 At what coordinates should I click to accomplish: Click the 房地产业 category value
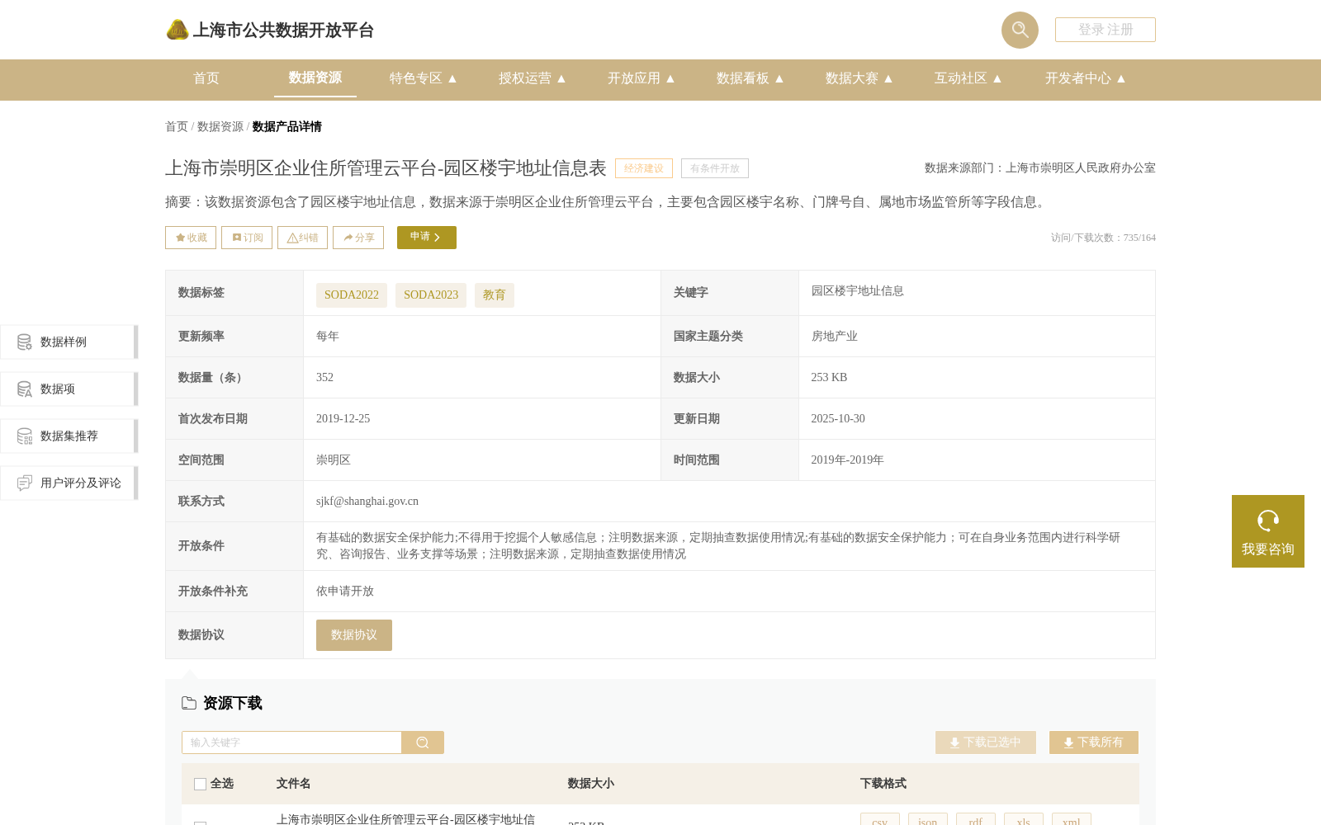[x=834, y=336]
